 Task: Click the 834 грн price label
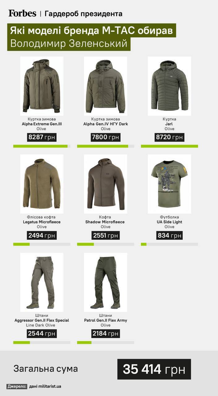pyautogui.click(x=169, y=235)
